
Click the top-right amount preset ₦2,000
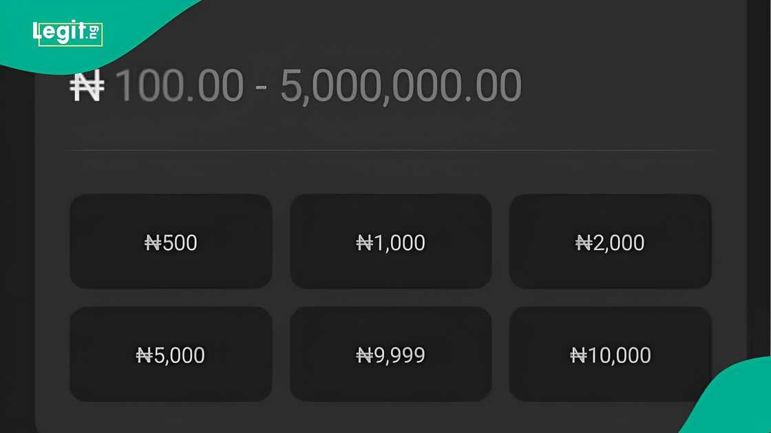(x=611, y=242)
